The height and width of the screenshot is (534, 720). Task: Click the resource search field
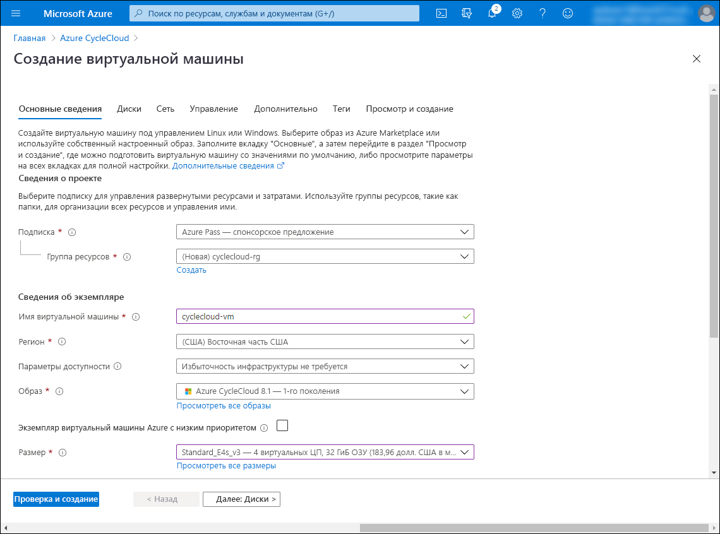pos(275,13)
